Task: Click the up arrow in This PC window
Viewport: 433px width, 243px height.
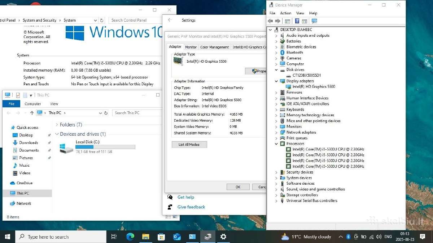Action: click(x=32, y=113)
